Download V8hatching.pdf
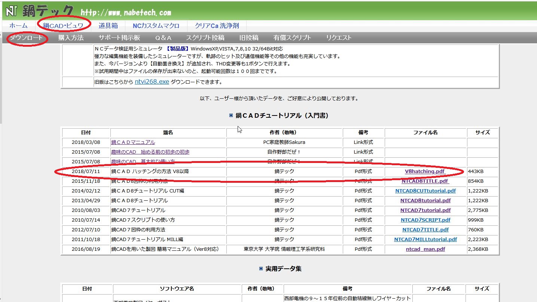 coord(425,172)
